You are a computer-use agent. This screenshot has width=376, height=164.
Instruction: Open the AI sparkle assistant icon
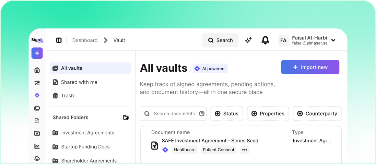(248, 40)
